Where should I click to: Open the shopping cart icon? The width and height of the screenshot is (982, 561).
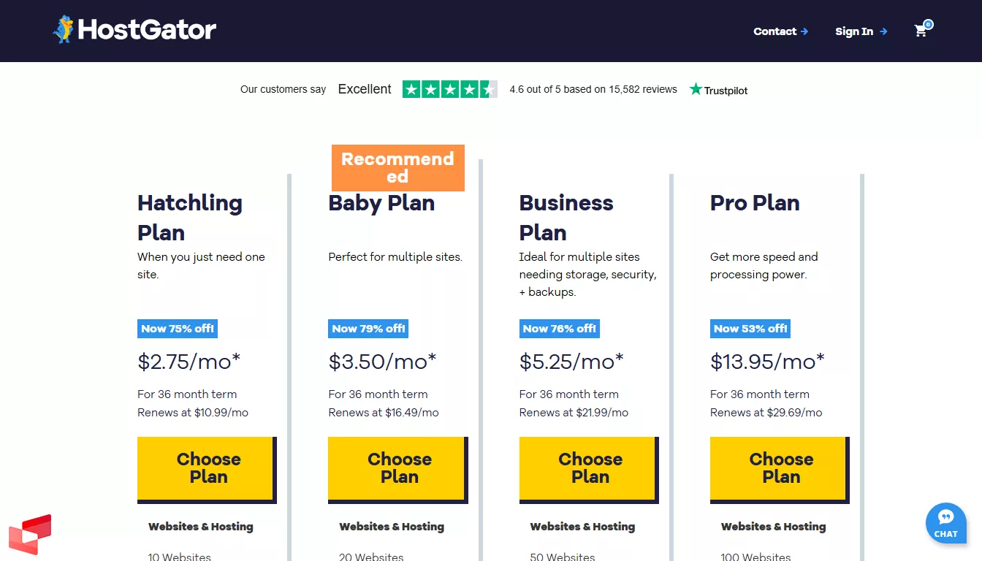click(x=920, y=32)
